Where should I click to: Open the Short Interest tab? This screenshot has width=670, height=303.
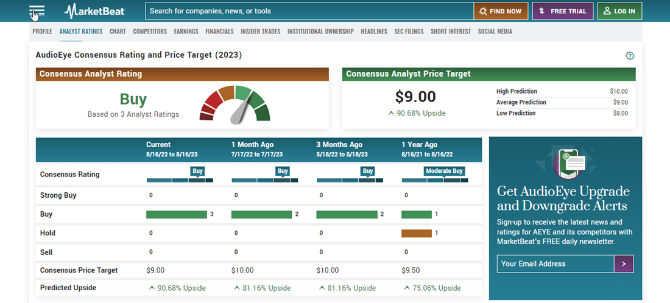[451, 32]
